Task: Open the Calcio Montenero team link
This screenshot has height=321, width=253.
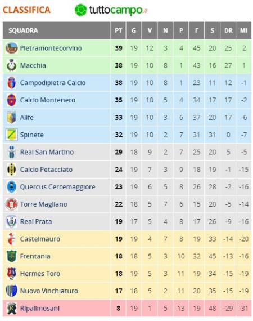Action: pyautogui.click(x=48, y=100)
